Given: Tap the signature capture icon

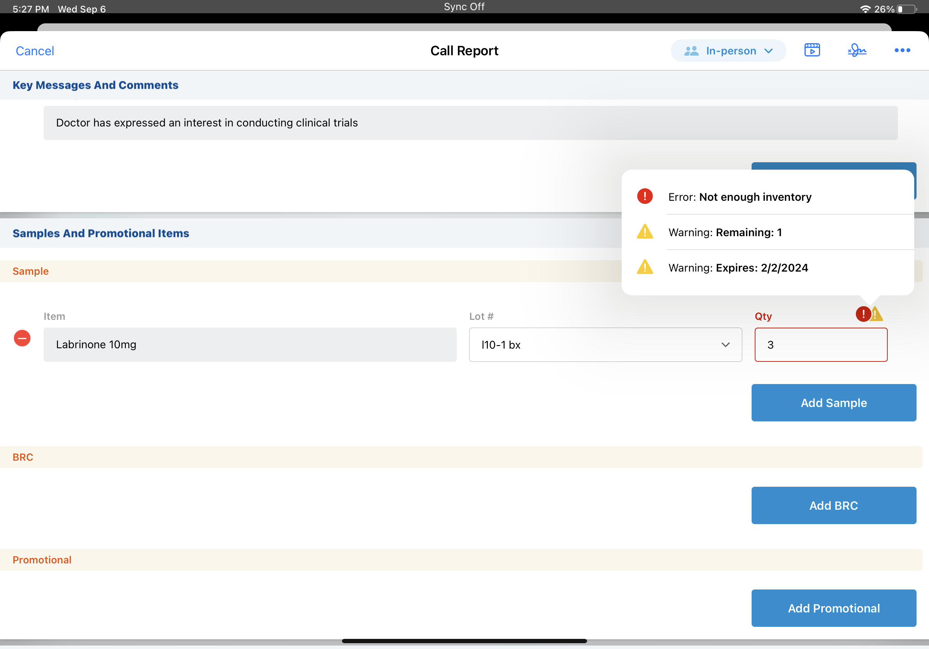Looking at the screenshot, I should coord(857,50).
